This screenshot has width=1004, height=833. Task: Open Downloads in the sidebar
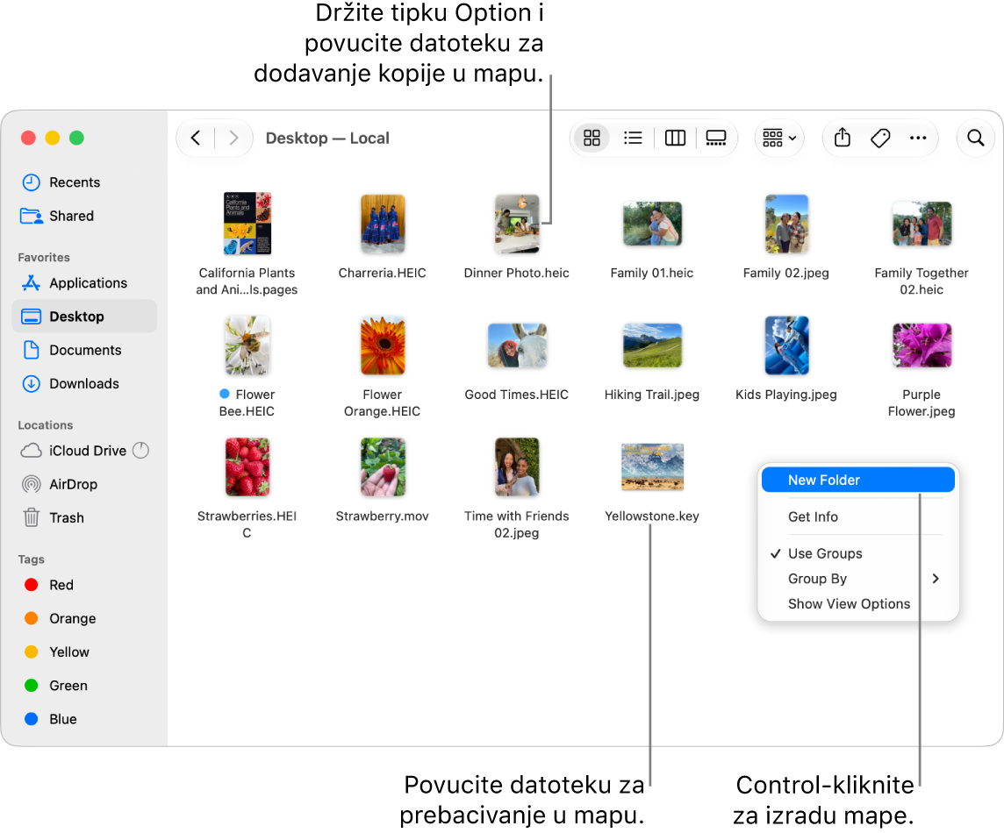[x=84, y=383]
